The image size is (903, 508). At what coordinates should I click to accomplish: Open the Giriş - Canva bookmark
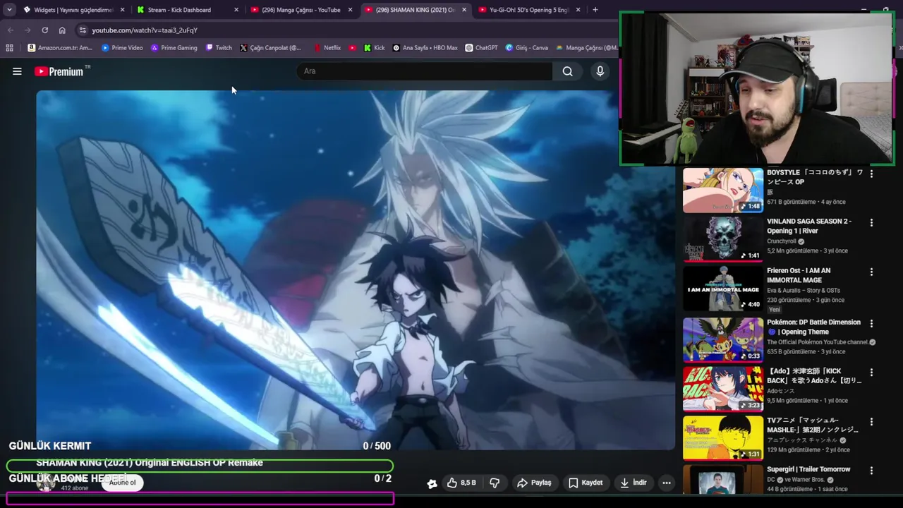click(x=526, y=48)
